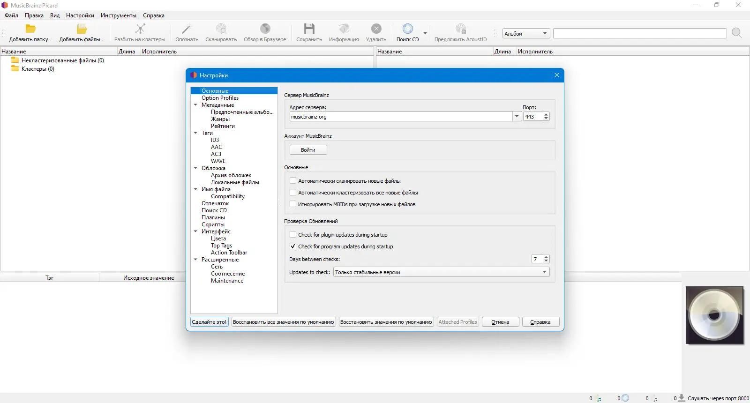Click Восстановить значения по умолчанию button
The width and height of the screenshot is (750, 403).
(x=386, y=322)
